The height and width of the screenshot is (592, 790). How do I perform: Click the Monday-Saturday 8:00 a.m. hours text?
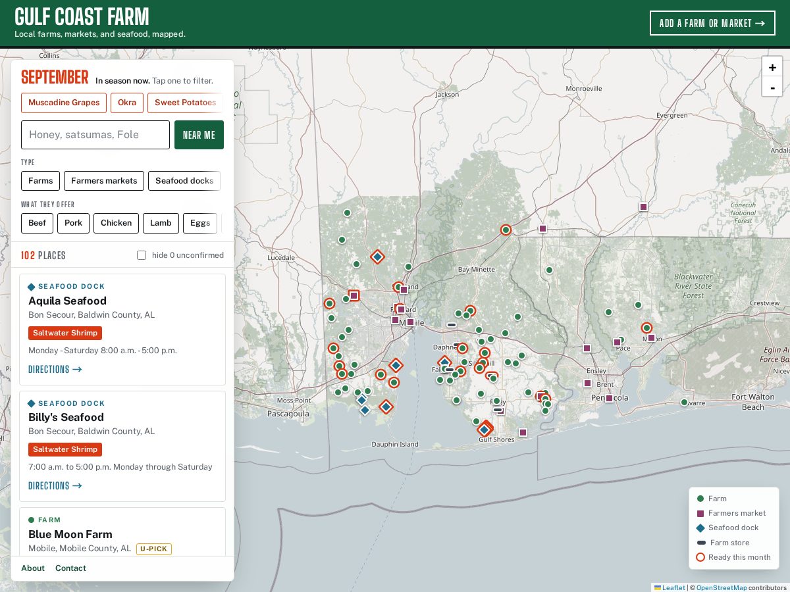pyautogui.click(x=103, y=350)
